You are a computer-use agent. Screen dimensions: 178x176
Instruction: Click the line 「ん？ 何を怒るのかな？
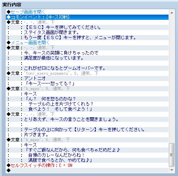tap(87, 99)
